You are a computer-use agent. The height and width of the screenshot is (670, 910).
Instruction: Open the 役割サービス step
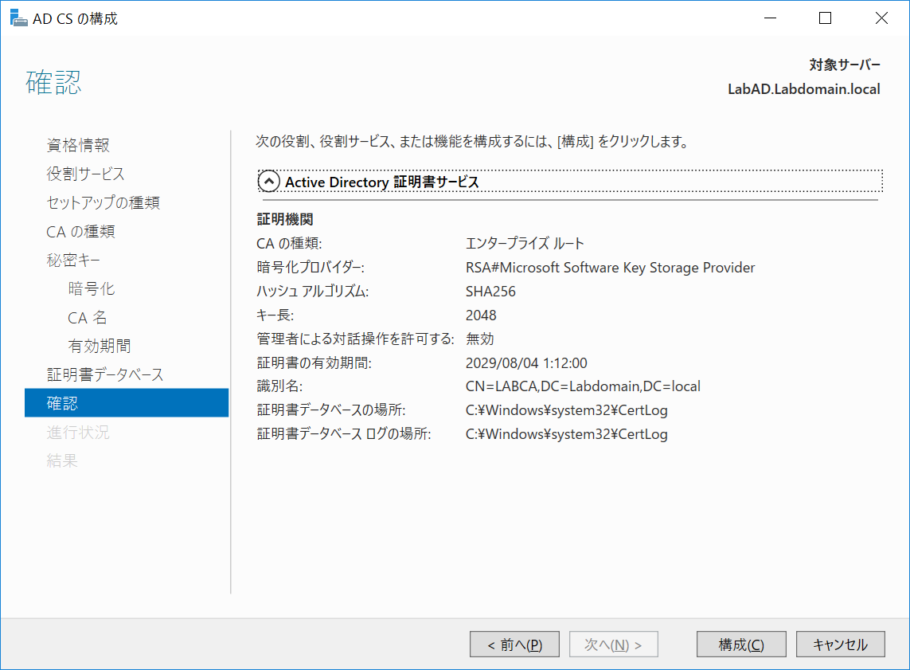[x=86, y=174]
